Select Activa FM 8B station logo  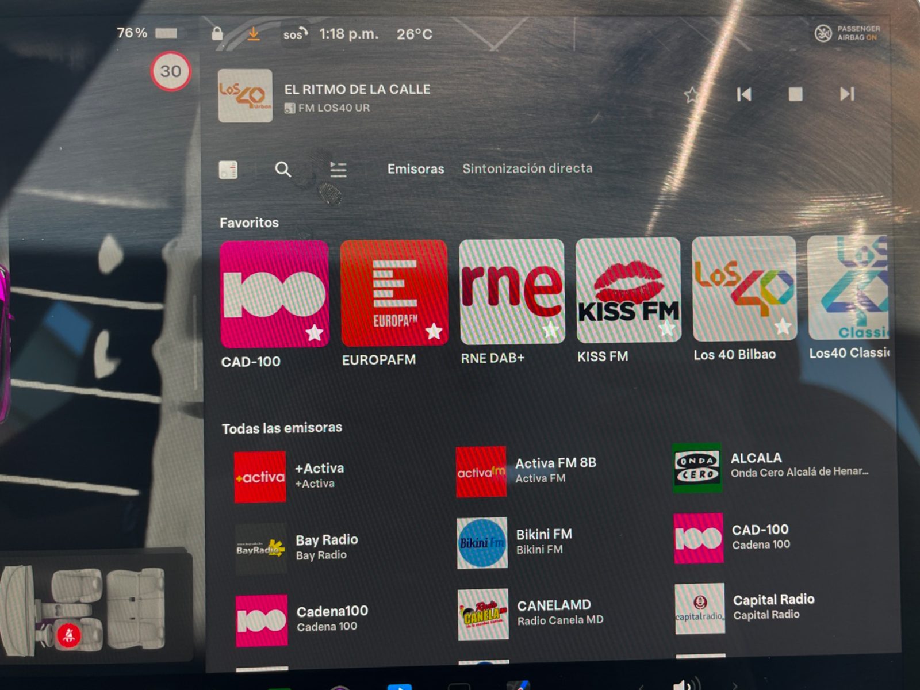point(481,471)
